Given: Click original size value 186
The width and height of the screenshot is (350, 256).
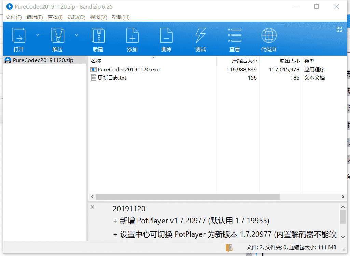Looking at the screenshot, I should click(x=295, y=78).
